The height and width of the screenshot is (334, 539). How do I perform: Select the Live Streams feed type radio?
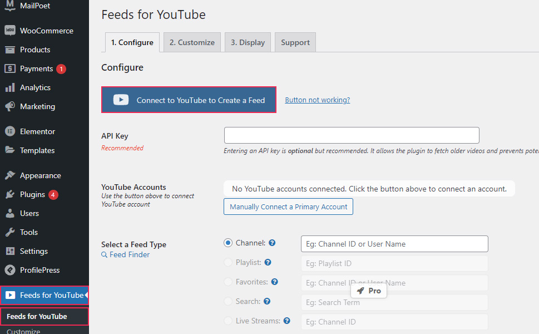tap(228, 321)
